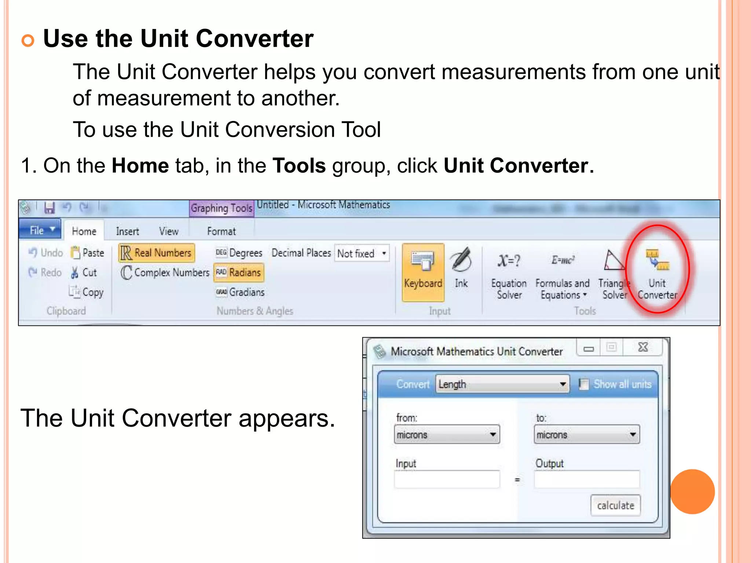Switch to Ink input mode

tap(461, 268)
